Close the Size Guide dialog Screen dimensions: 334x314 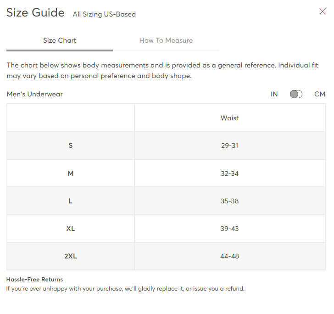pyautogui.click(x=323, y=11)
